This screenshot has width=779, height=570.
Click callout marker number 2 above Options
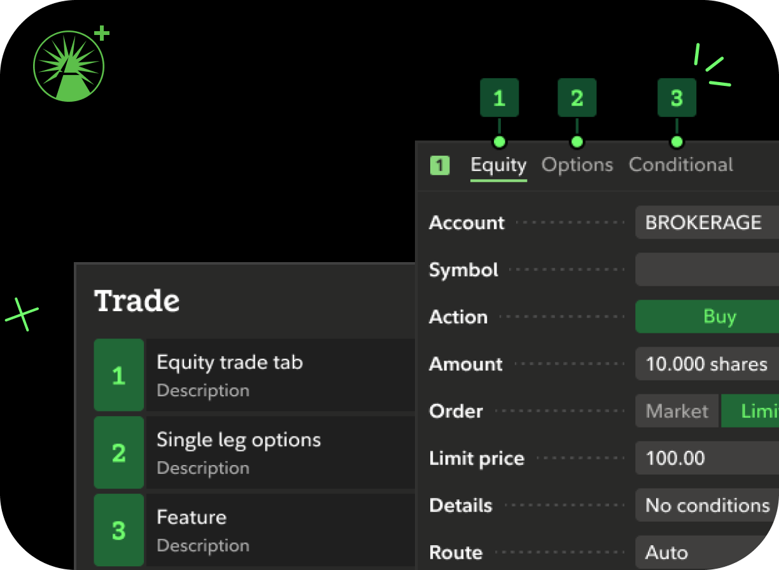point(577,98)
